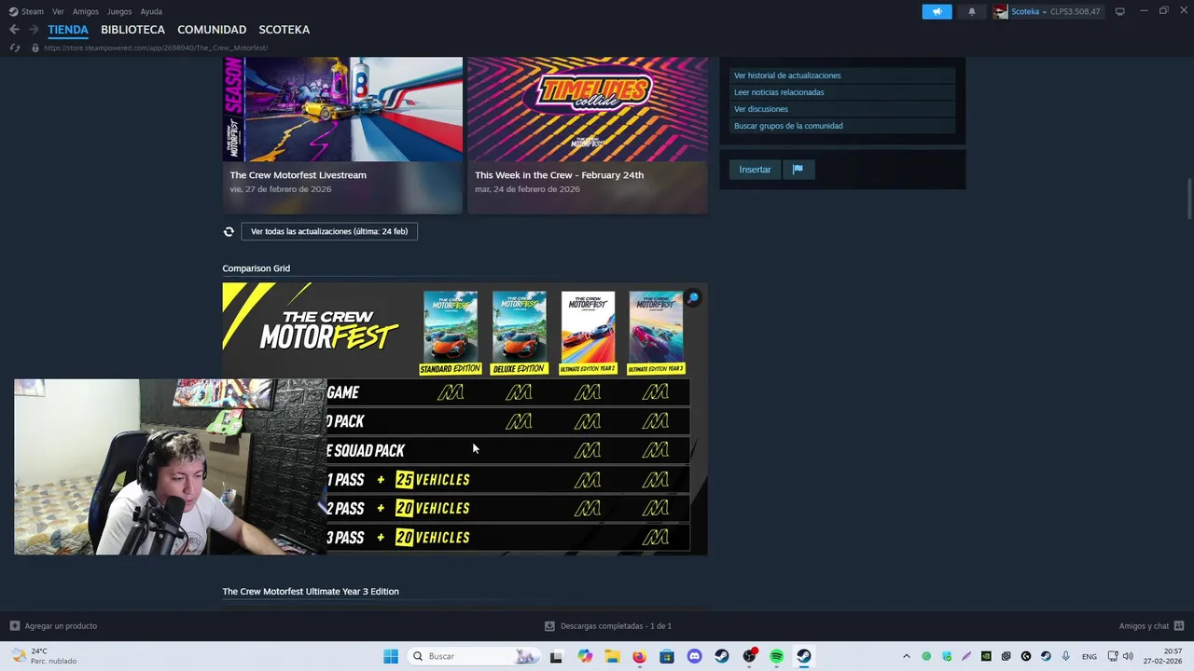Open The Crew Motorfest Livestream post
This screenshot has height=671, width=1194.
[298, 175]
